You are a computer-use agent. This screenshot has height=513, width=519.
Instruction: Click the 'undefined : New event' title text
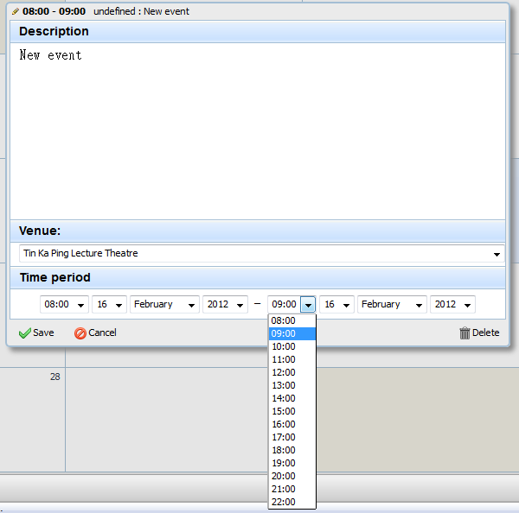pyautogui.click(x=141, y=11)
